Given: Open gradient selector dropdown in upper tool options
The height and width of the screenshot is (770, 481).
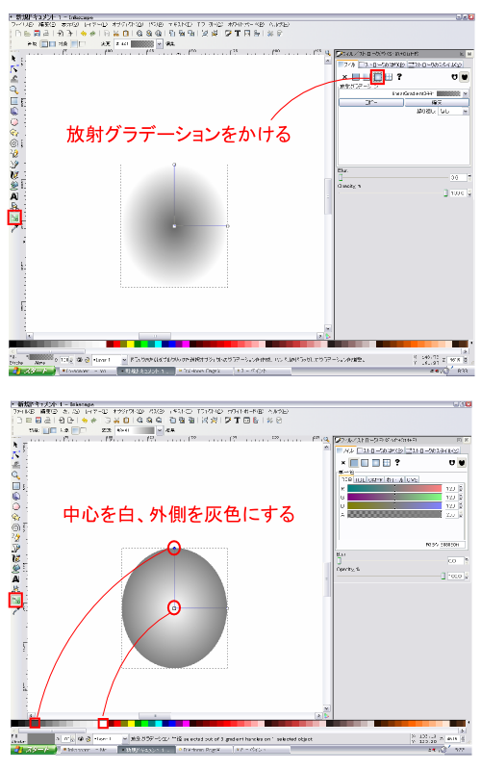Looking at the screenshot, I should tap(159, 43).
